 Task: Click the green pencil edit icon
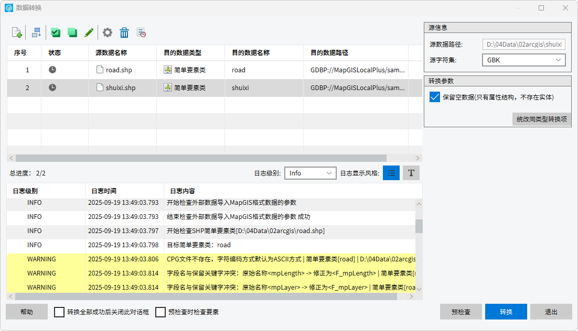pyautogui.click(x=89, y=32)
